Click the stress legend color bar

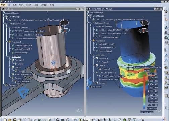[144, 92]
